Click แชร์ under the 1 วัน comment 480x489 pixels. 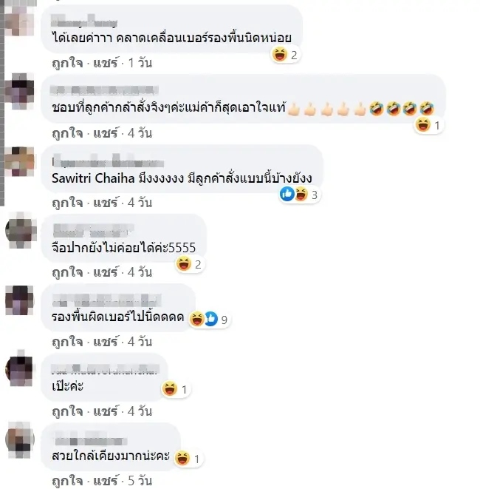[106, 64]
